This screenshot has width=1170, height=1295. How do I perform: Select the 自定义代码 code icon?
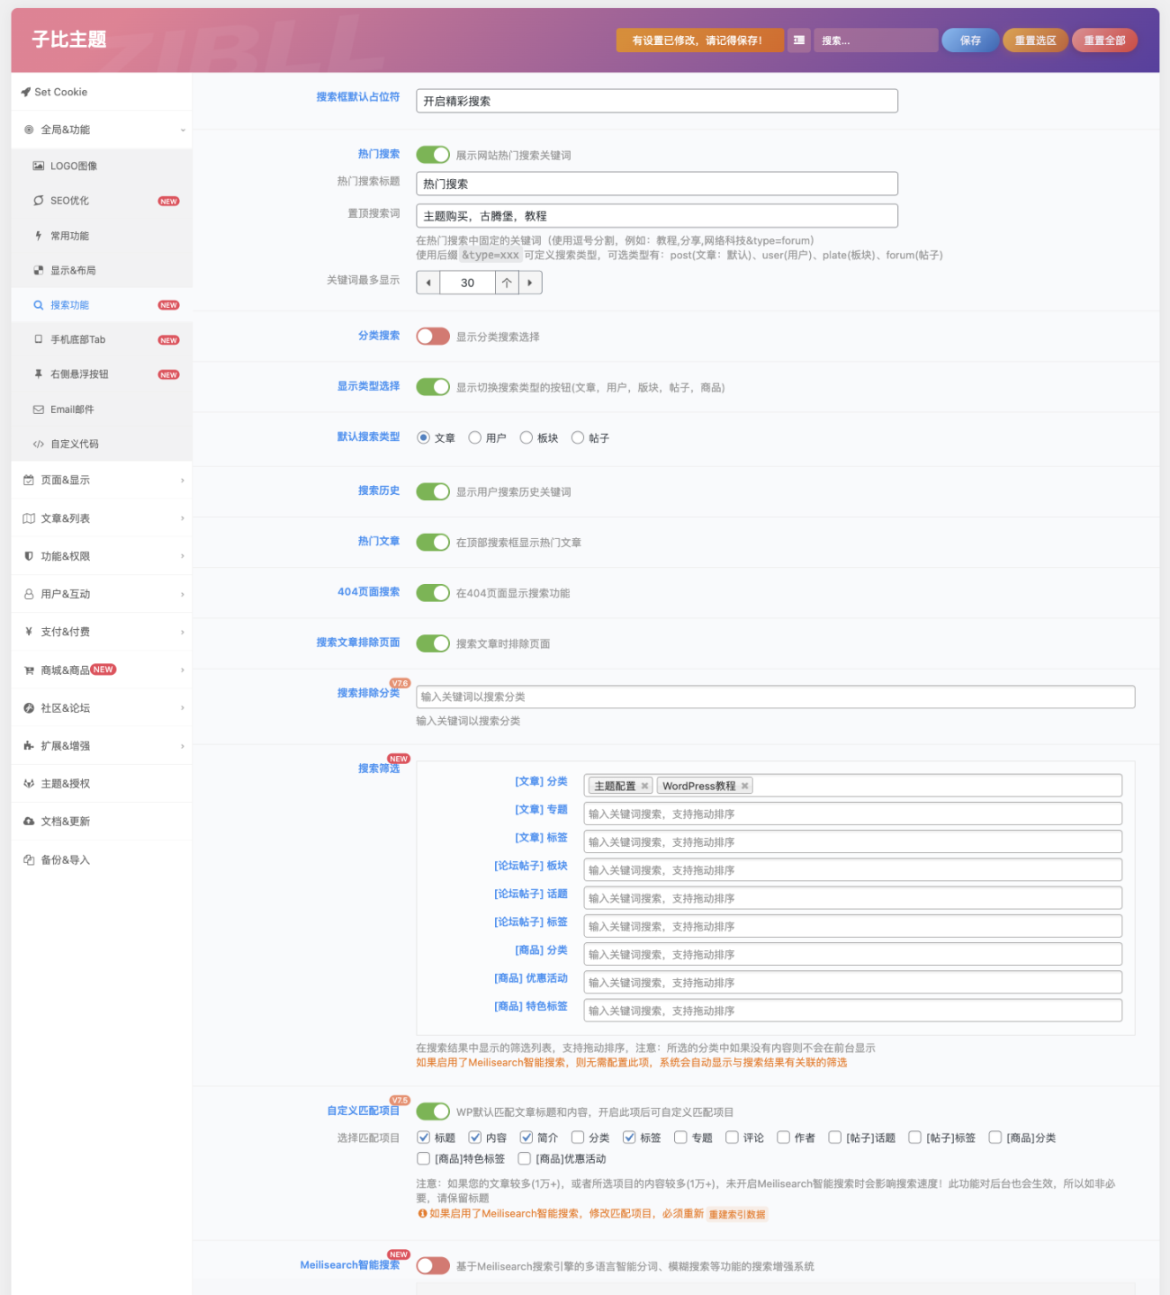[x=37, y=444]
